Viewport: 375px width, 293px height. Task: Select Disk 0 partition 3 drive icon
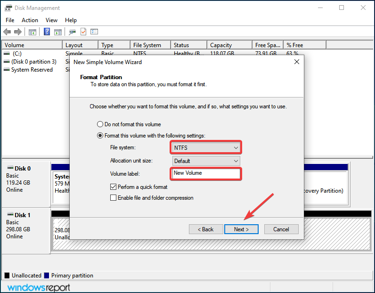tap(7, 62)
